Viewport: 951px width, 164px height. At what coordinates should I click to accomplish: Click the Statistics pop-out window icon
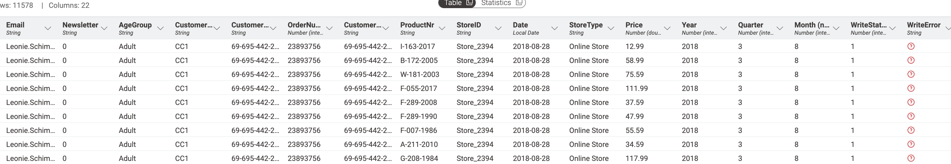pos(519,3)
